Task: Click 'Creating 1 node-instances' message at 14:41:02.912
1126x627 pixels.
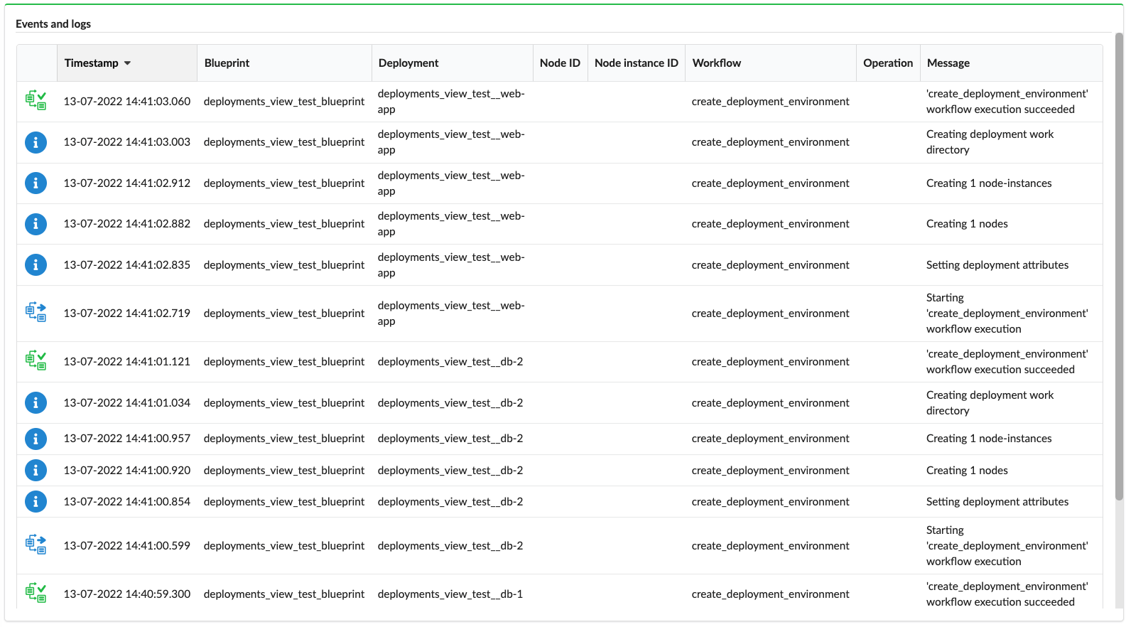Action: [989, 183]
